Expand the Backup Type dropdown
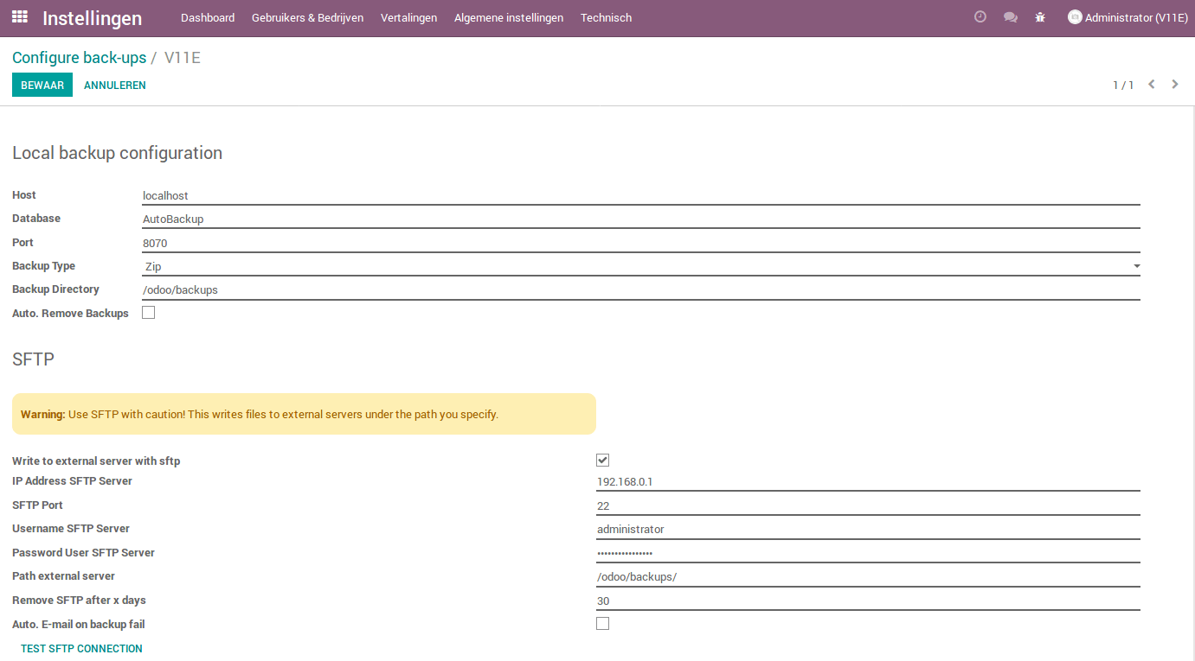The width and height of the screenshot is (1195, 661). click(640, 267)
